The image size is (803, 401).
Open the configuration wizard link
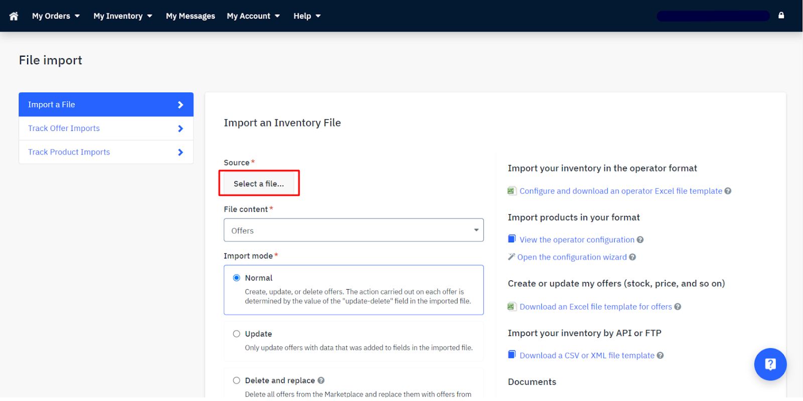click(x=572, y=257)
